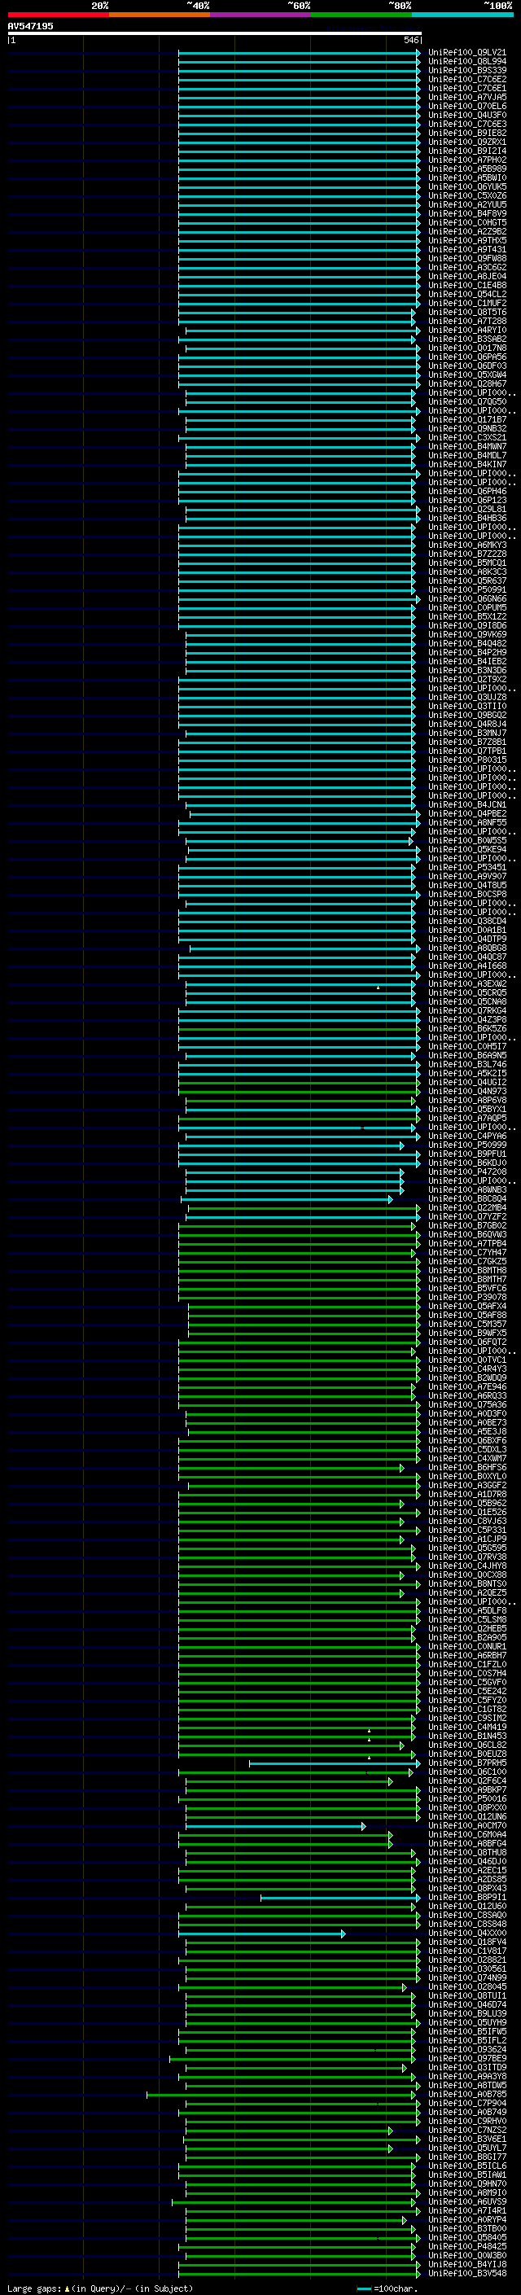The height and width of the screenshot is (2295, 521).
Task: Click hit label UniRef100_A3EXW2
Action: point(466,983)
